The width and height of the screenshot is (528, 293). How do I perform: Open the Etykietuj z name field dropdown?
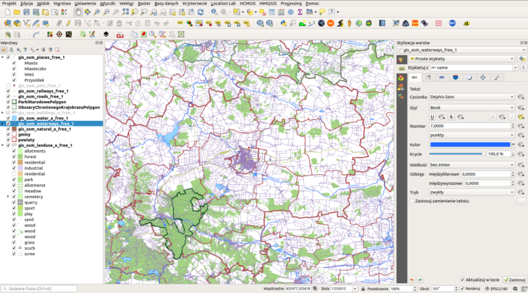tap(515, 67)
